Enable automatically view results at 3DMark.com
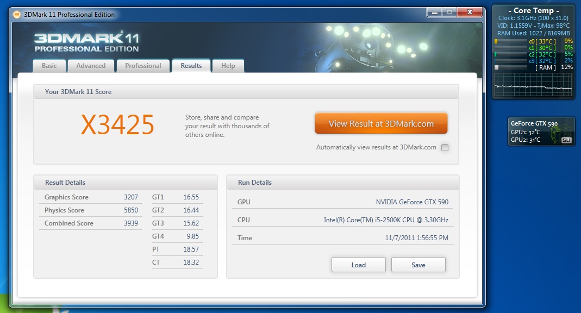 pos(445,147)
